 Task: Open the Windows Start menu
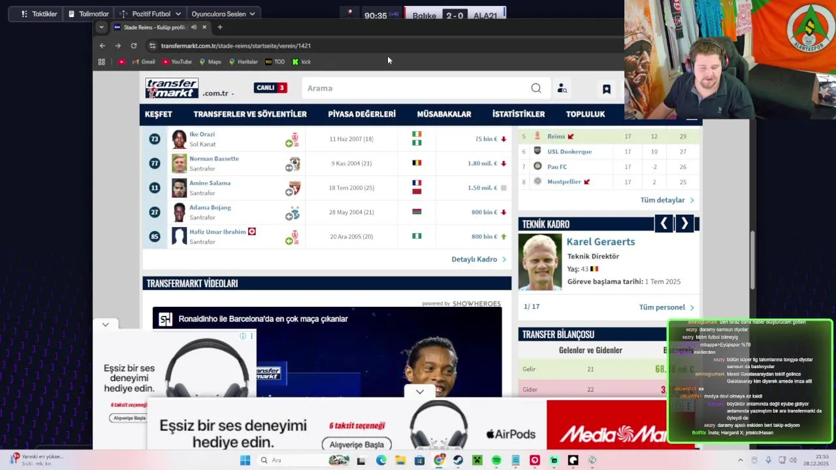point(245,460)
